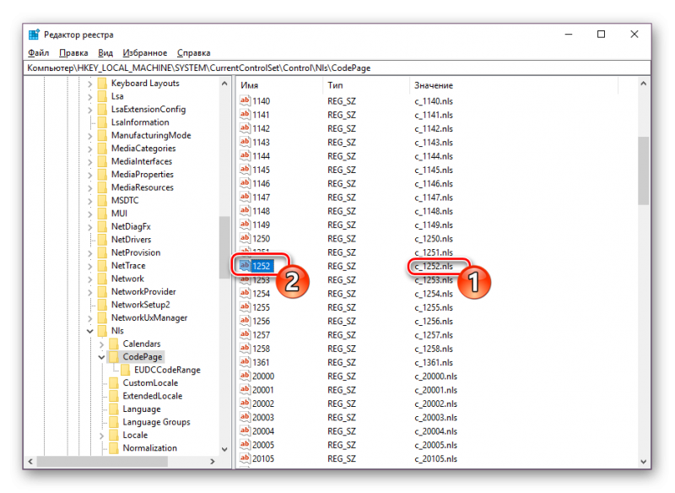Click the Registry Editor app icon in title bar
The width and height of the screenshot is (675, 493).
(34, 35)
